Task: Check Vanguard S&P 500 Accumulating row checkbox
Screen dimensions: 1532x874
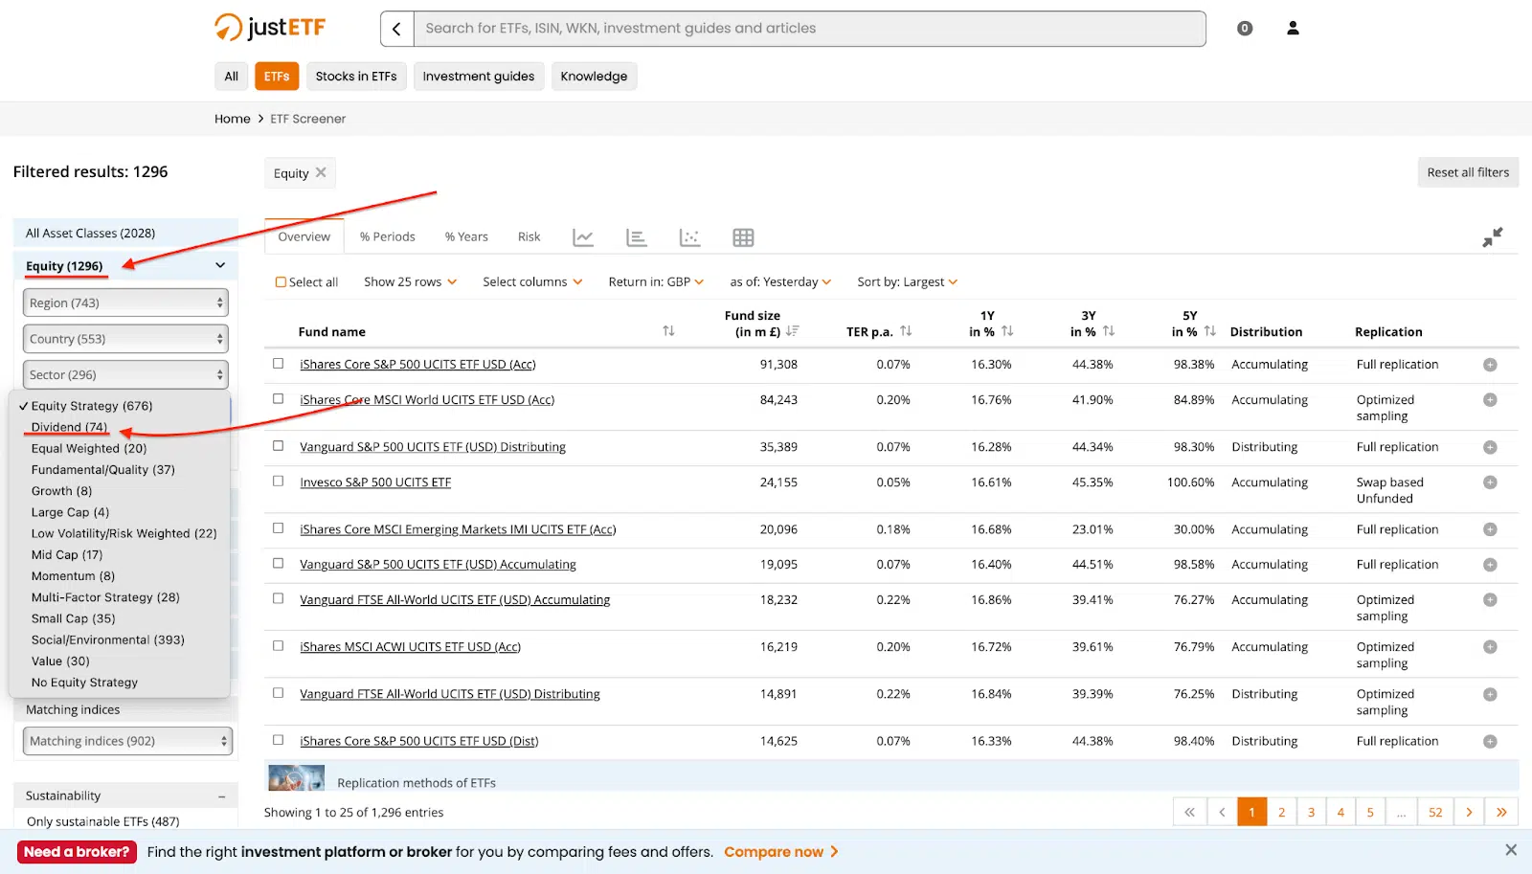Action: click(x=278, y=564)
